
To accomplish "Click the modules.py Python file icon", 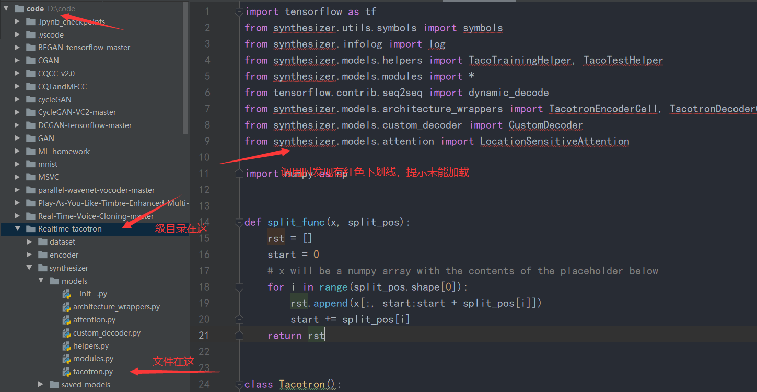I will tap(66, 359).
